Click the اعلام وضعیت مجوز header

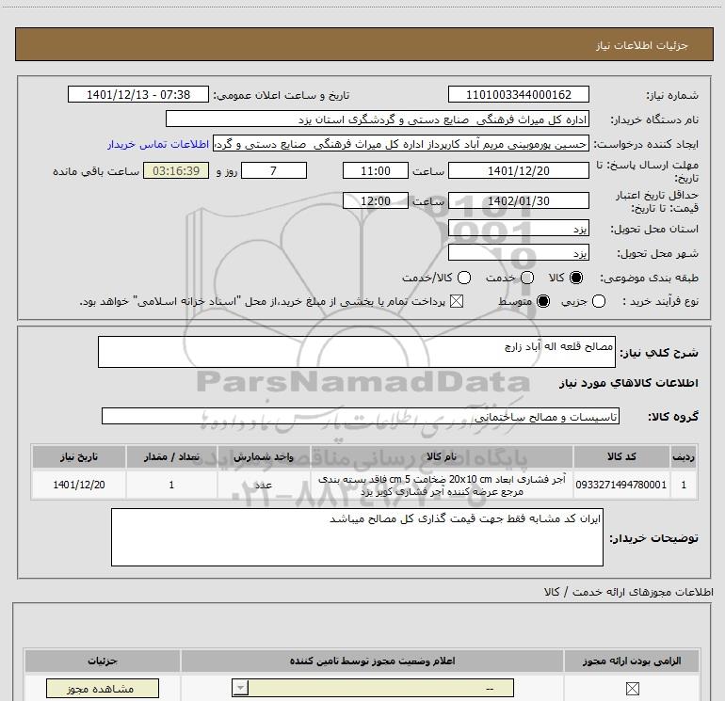click(x=372, y=661)
